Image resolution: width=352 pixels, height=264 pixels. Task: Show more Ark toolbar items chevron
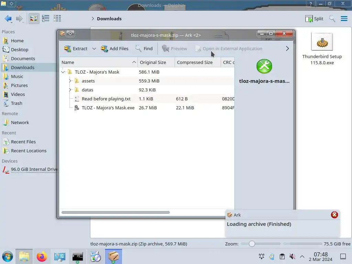tap(287, 48)
